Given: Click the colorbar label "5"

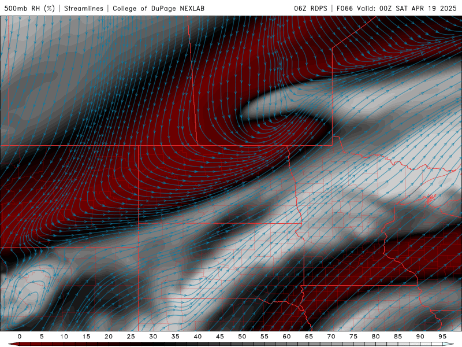Looking at the screenshot, I should (x=42, y=337).
